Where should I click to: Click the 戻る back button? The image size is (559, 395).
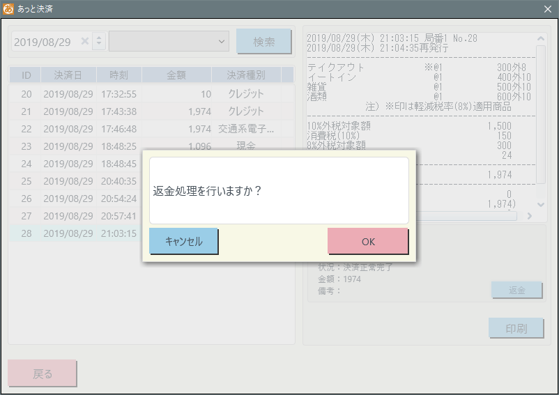coord(43,373)
